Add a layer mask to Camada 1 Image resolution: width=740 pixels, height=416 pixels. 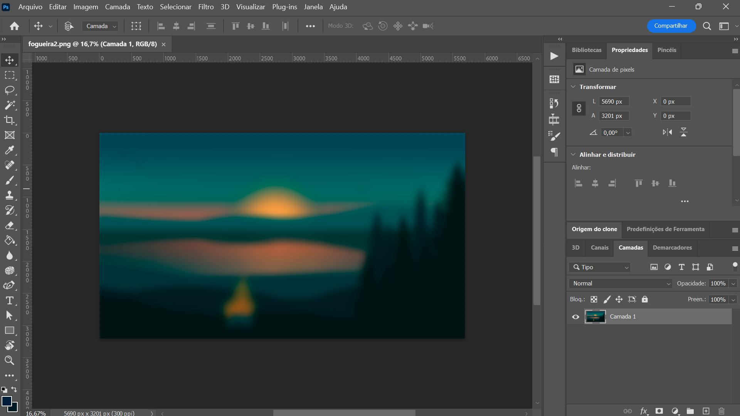click(659, 411)
